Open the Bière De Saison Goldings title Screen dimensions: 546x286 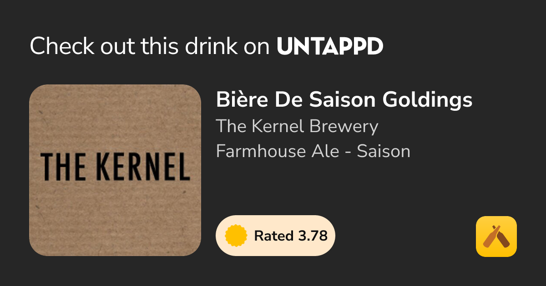coord(344,100)
